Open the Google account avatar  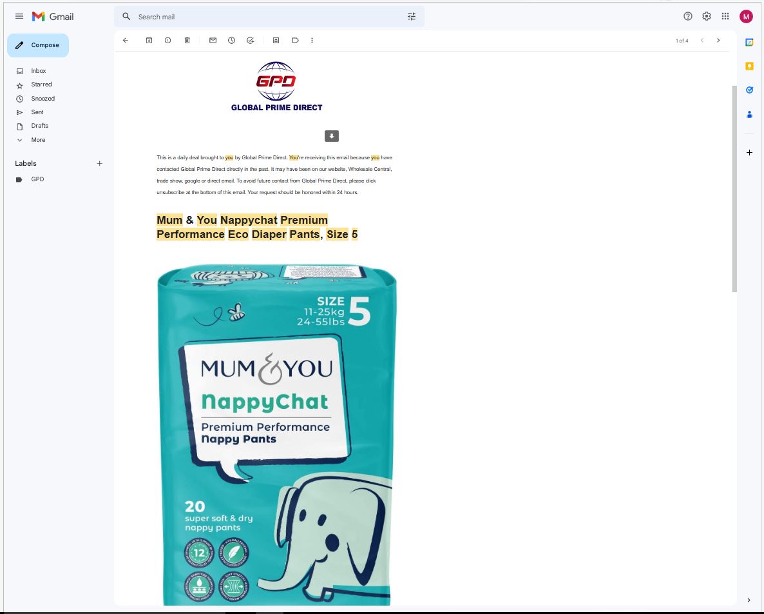pyautogui.click(x=746, y=17)
